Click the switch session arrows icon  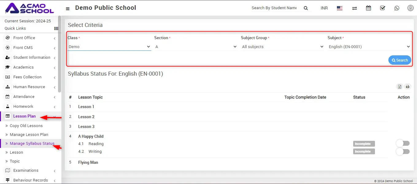coord(354,8)
